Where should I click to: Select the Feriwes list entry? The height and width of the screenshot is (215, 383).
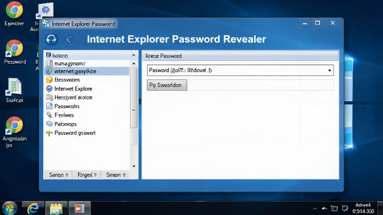click(87, 115)
